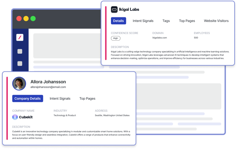
Task: Click the Ikigai Labs description paragraph
Action: point(170,55)
